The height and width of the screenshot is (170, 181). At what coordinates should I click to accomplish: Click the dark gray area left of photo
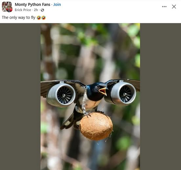20,97
